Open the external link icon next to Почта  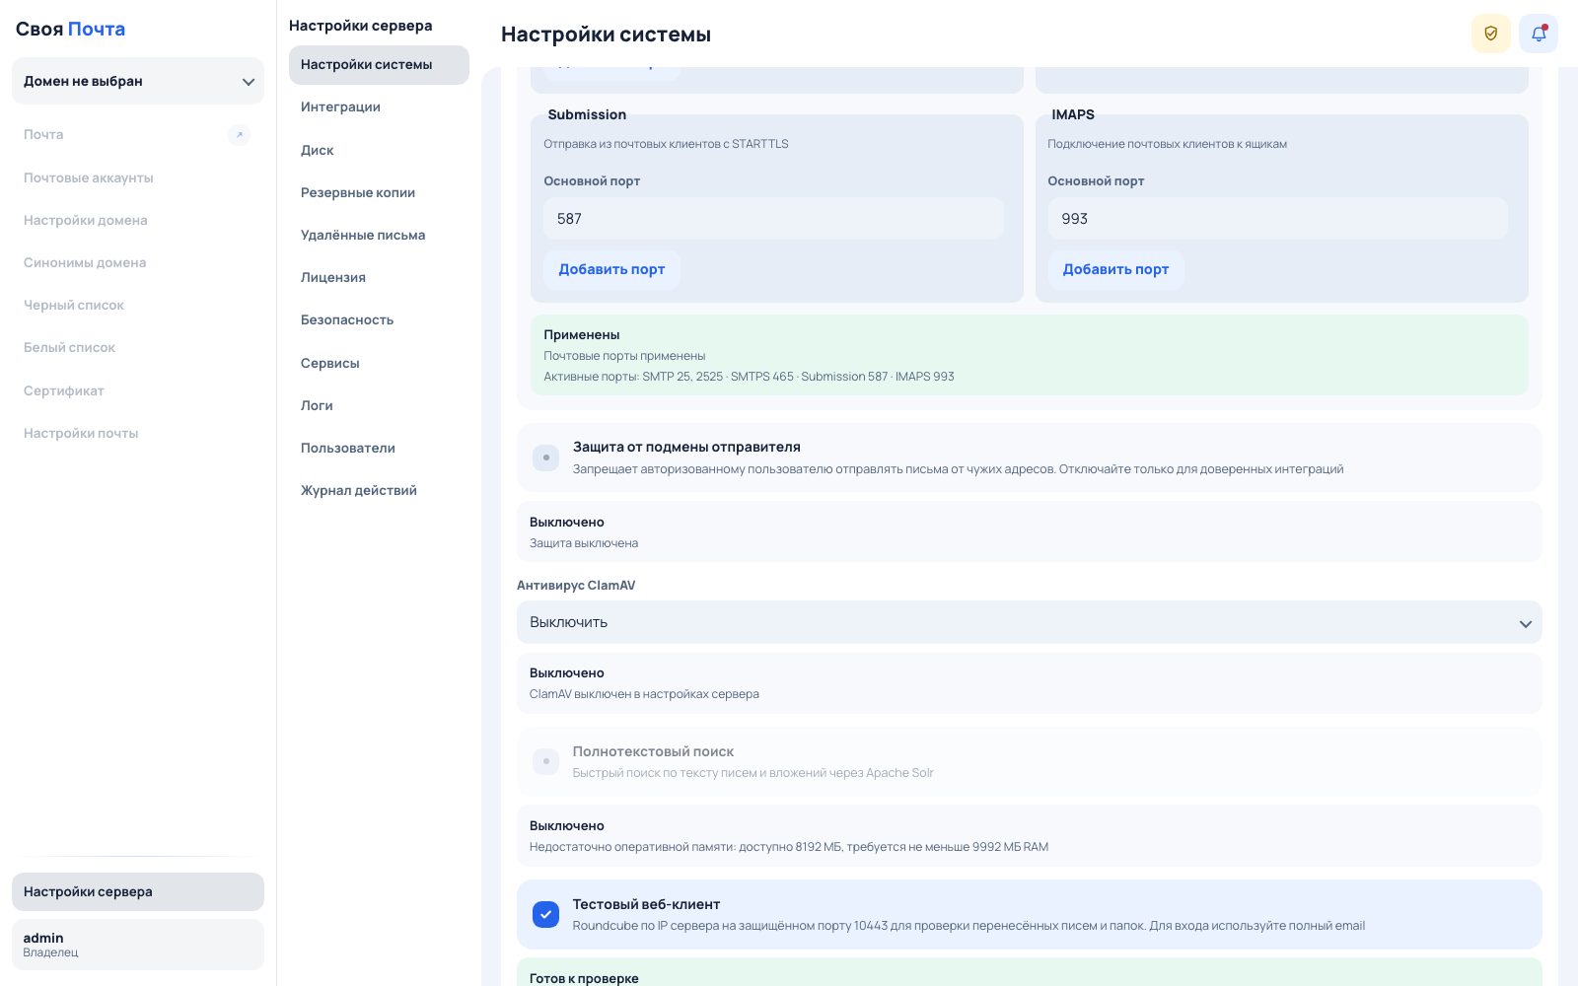click(239, 134)
